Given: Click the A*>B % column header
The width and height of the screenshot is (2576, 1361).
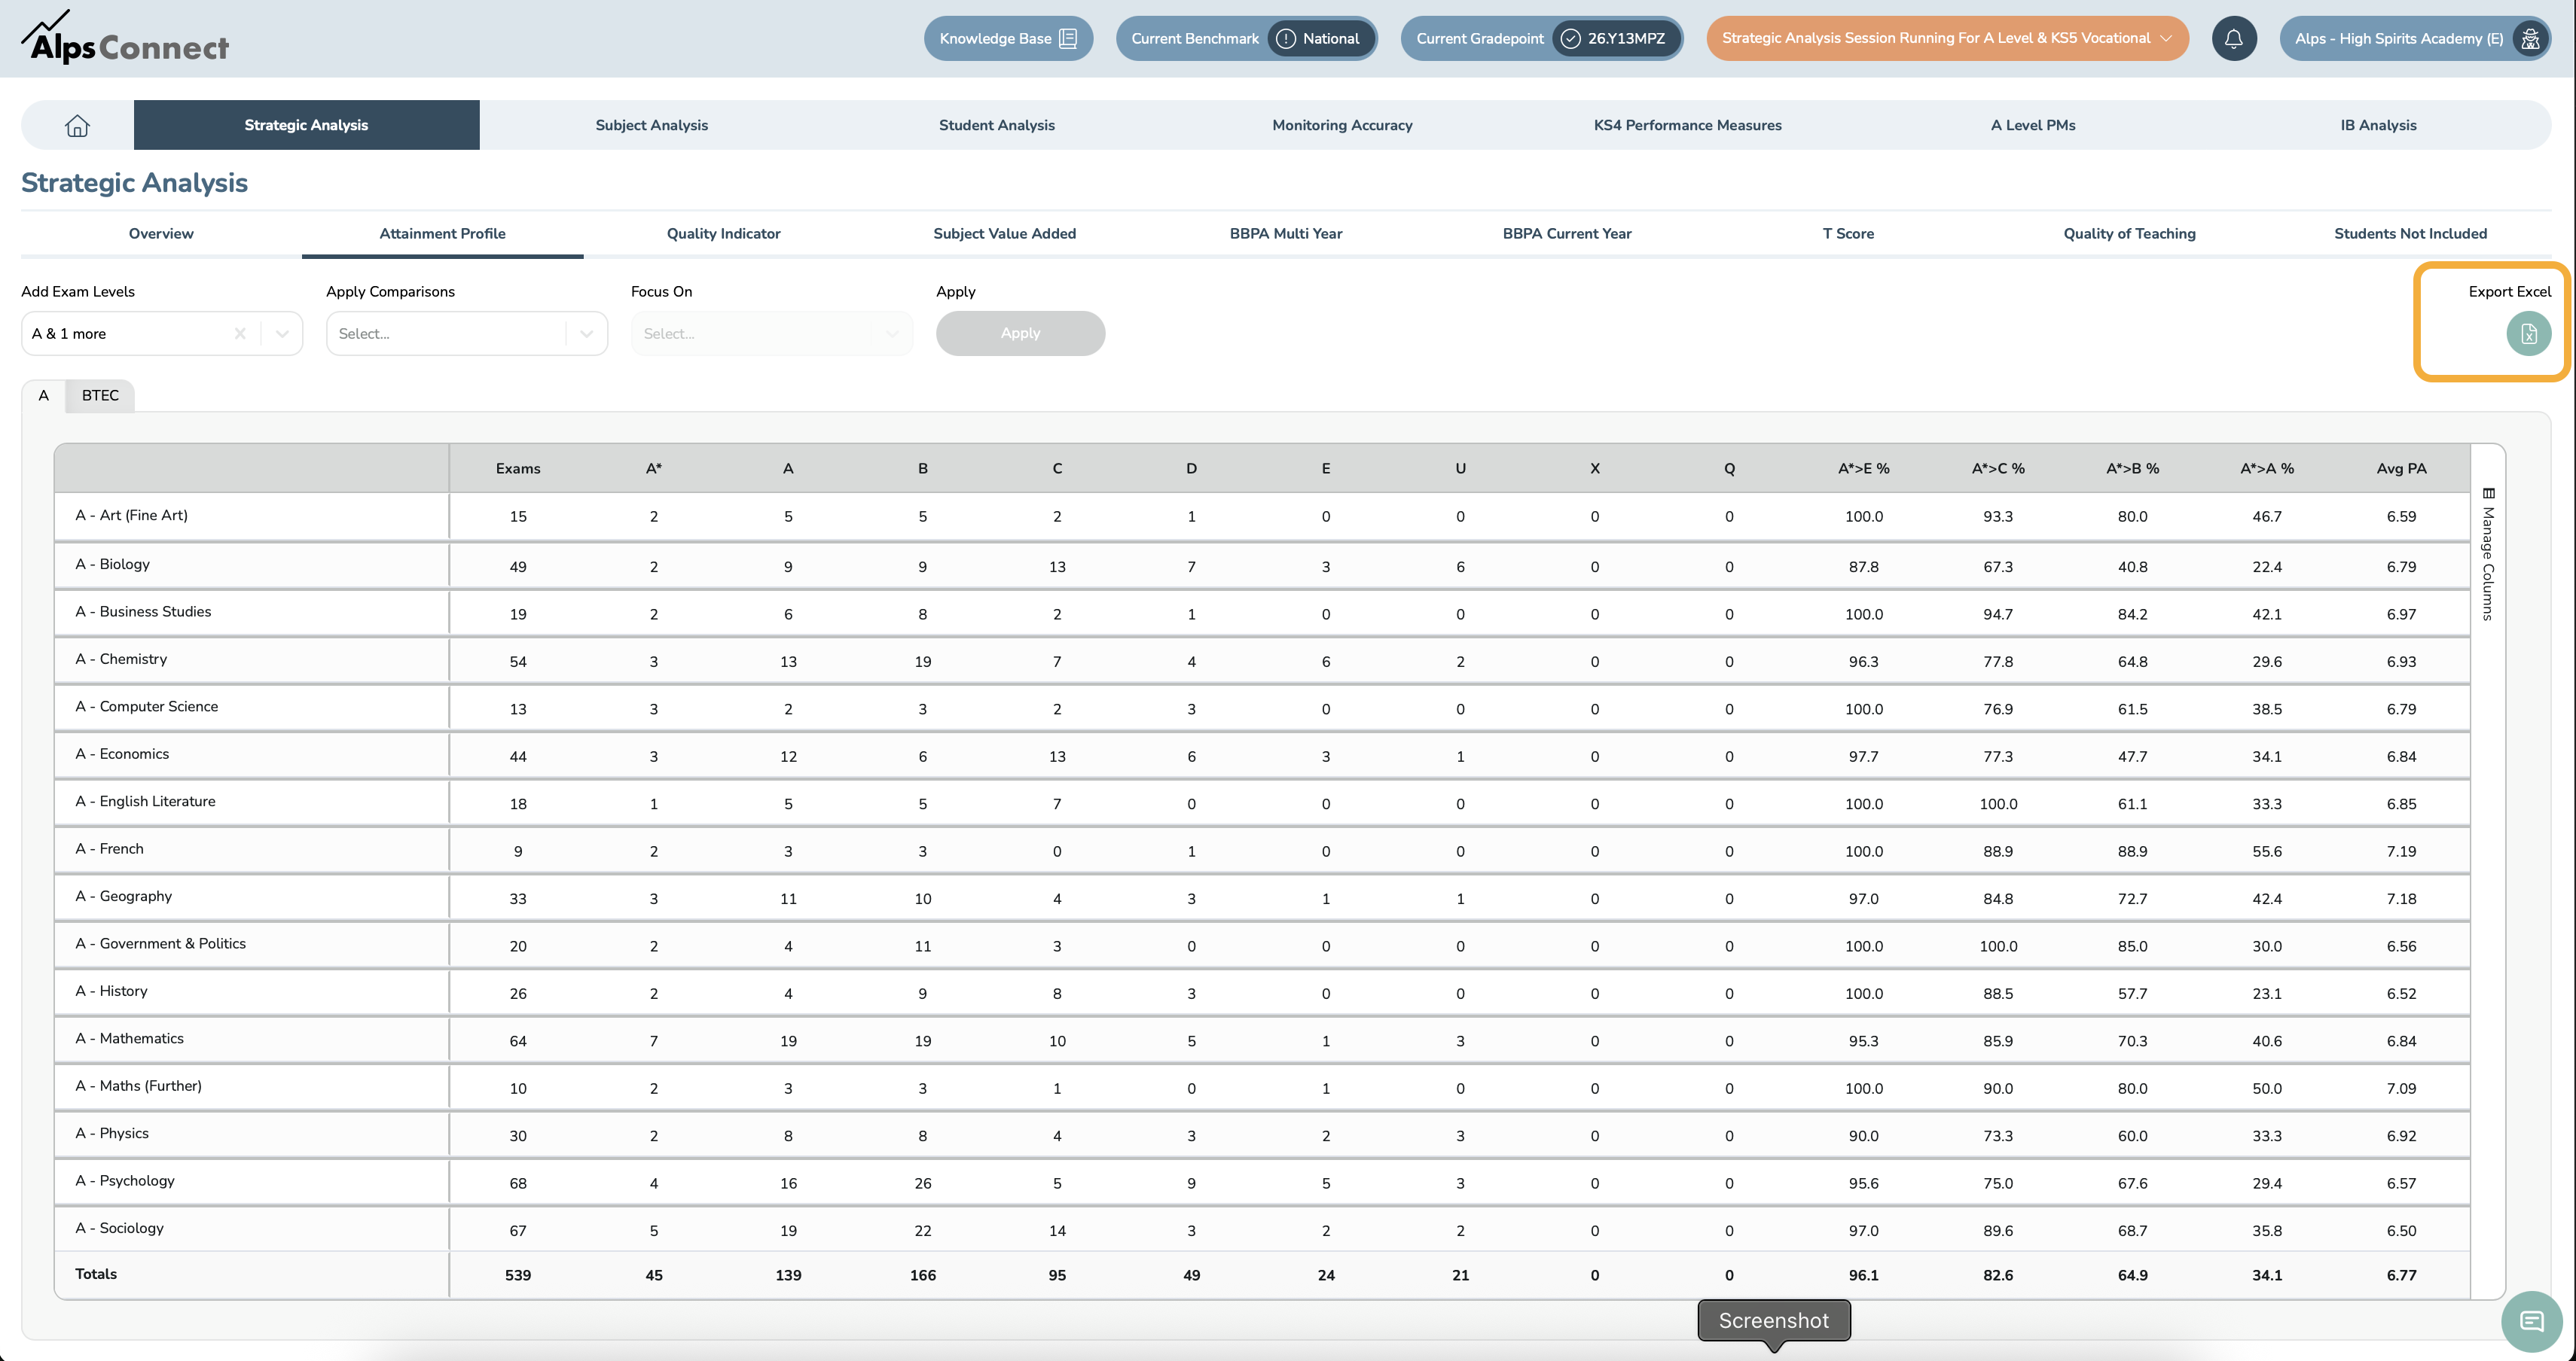Looking at the screenshot, I should point(2132,469).
